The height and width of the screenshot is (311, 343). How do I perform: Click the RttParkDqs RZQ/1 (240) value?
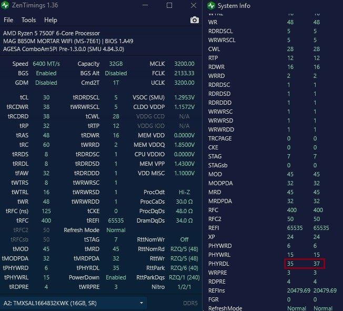(x=184, y=277)
